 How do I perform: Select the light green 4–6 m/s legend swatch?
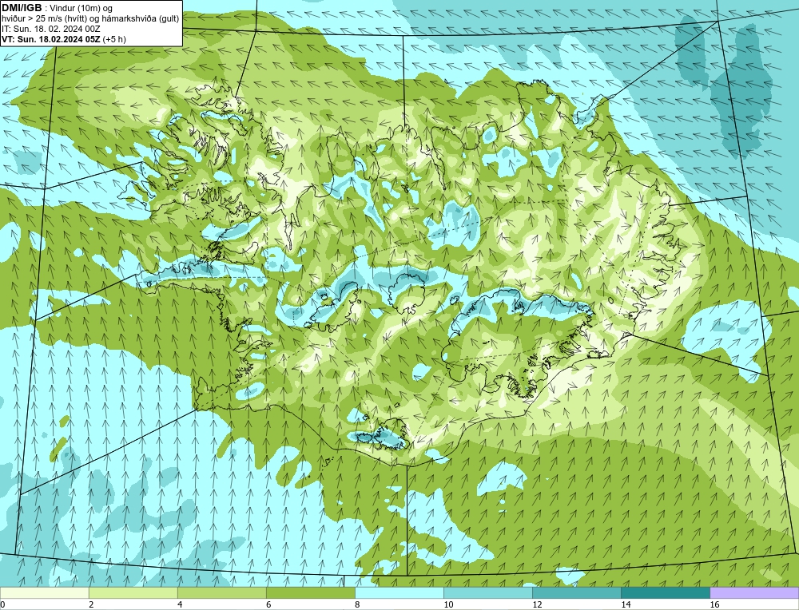(222, 592)
